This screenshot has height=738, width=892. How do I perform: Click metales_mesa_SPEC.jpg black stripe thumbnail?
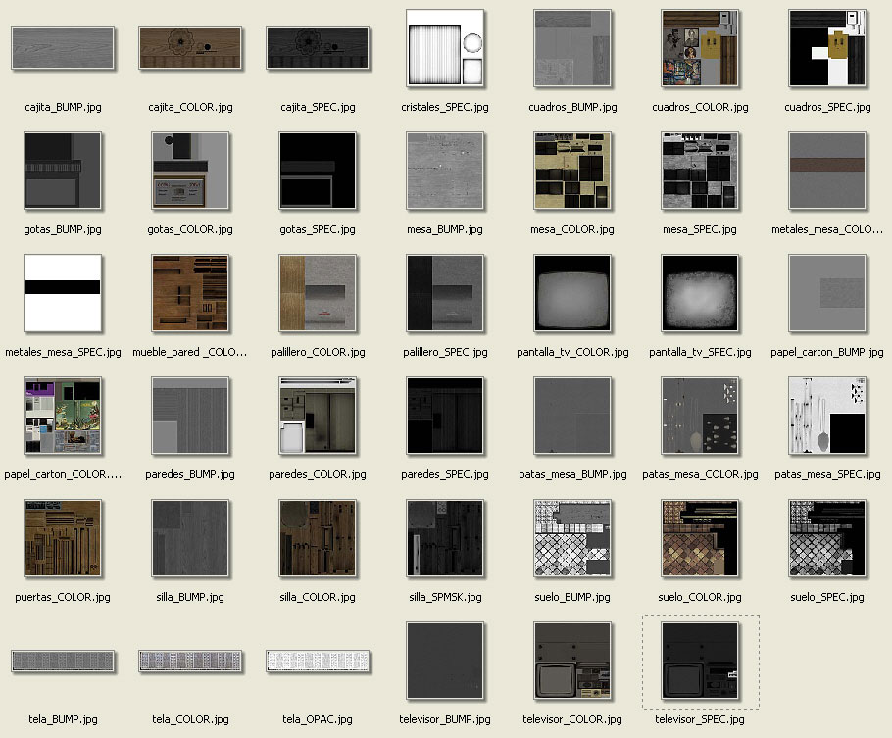point(63,293)
